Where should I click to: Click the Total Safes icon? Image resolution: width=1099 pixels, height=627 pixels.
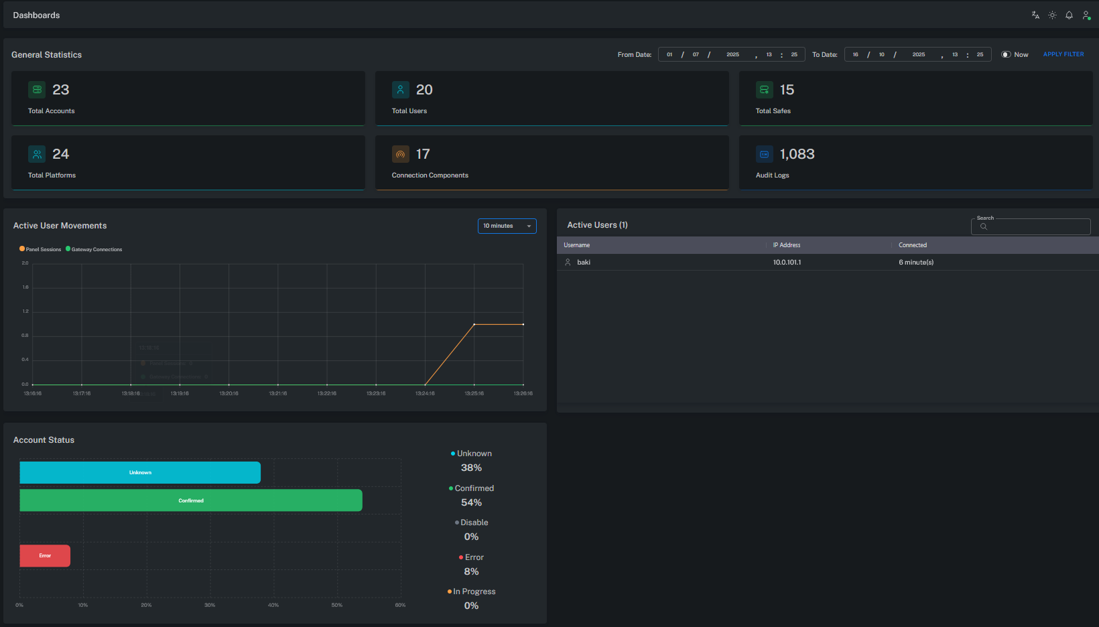point(765,89)
